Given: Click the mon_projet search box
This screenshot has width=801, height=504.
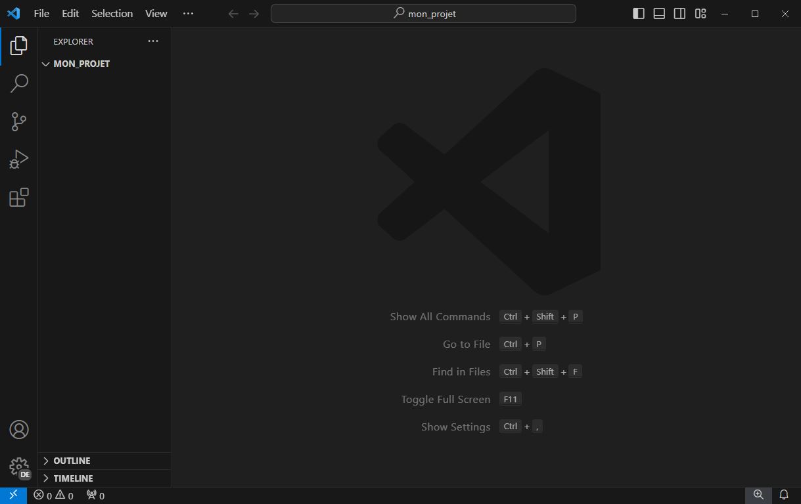Looking at the screenshot, I should 423,13.
